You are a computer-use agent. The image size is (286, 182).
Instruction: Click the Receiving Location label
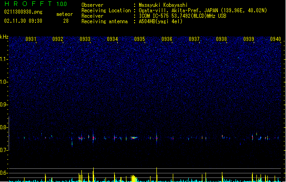tap(106, 10)
